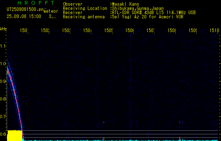Screen dimensions: 221x141
Task: Select the file name UT2509081500.pn
Action: [x=25, y=10]
